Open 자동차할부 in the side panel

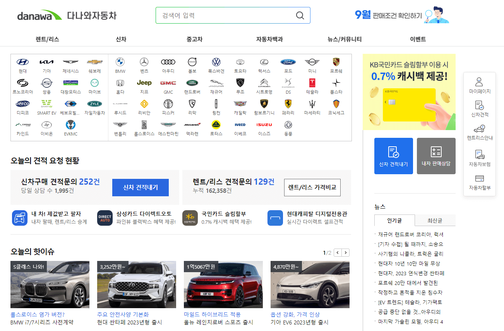[480, 182]
